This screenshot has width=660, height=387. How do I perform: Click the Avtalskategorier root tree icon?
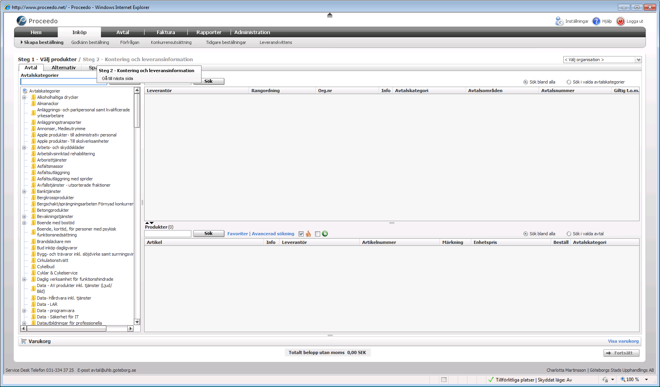tap(25, 91)
